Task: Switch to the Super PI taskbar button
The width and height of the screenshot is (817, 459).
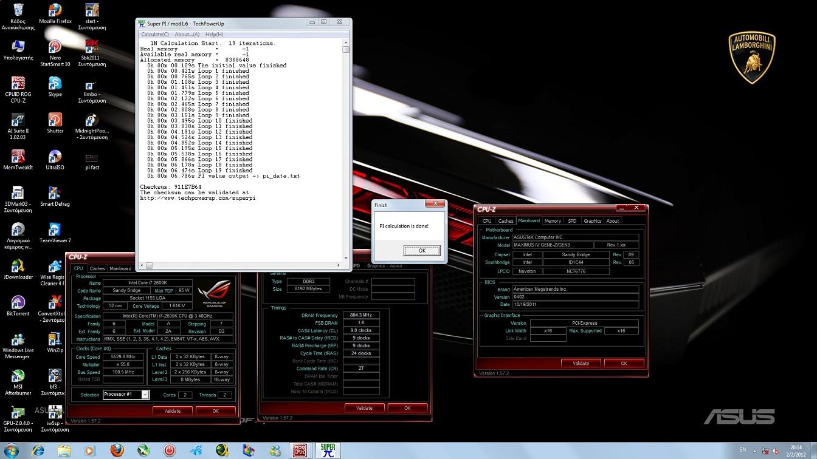Action: coord(328,450)
